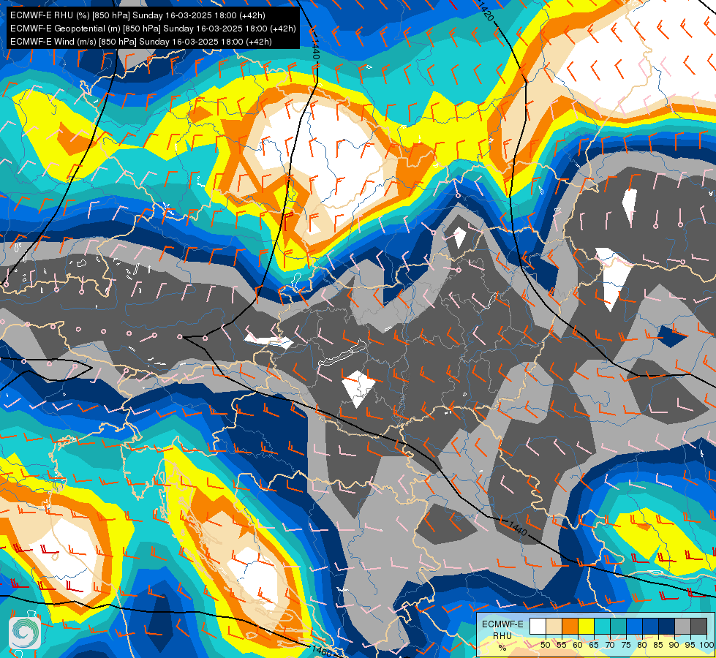716x658 pixels.
Task: Select the dark gray 95-100% legend swatch
Action: [x=699, y=626]
